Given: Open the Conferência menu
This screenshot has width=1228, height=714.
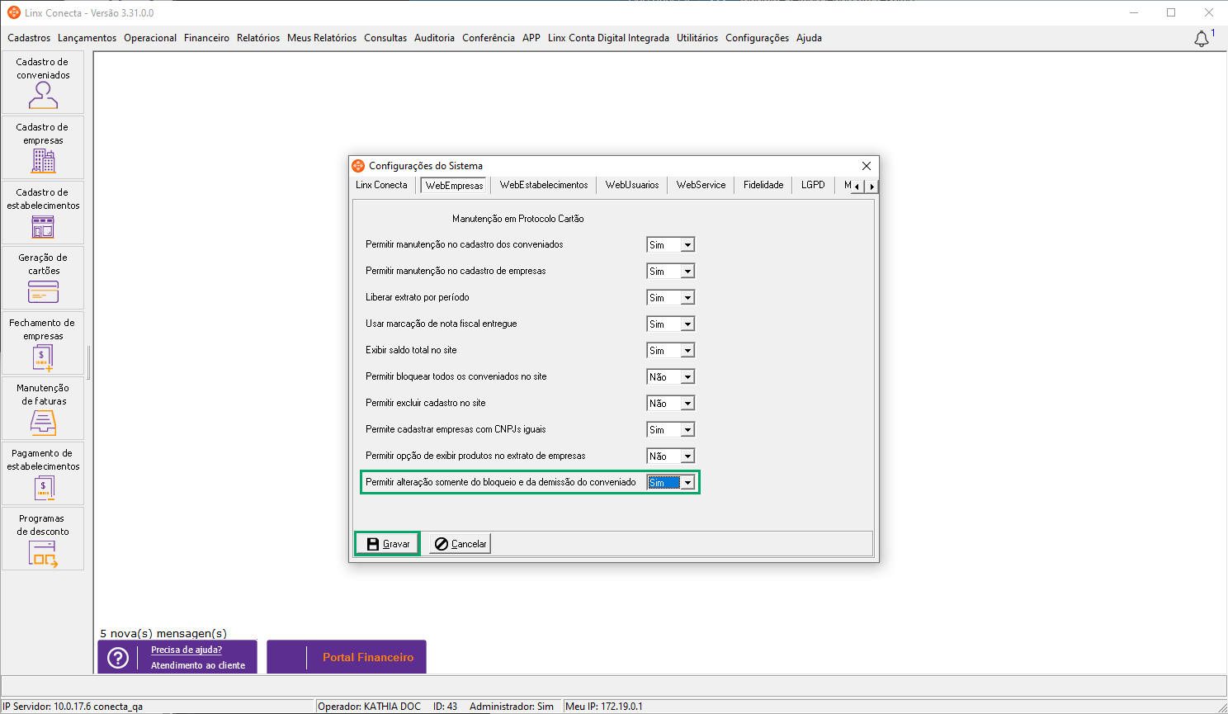Looking at the screenshot, I should 489,38.
